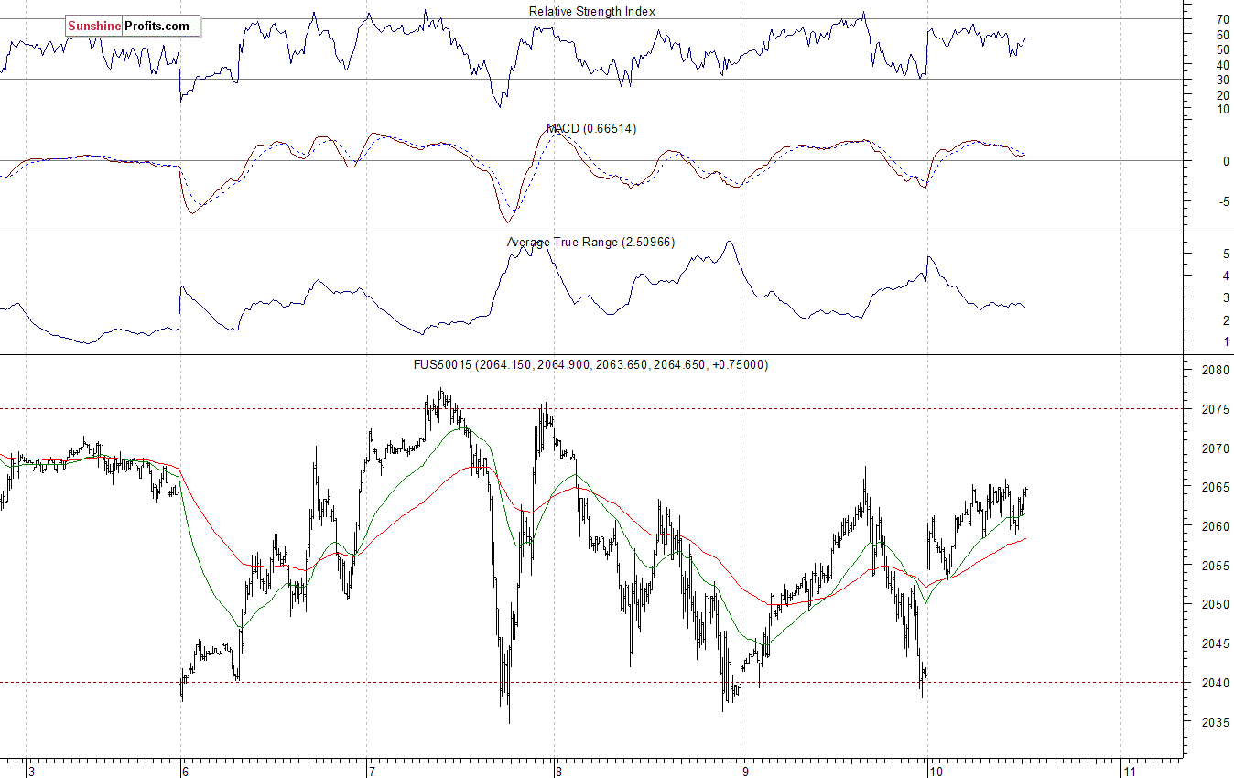
Task: Click the 2075 price axis label
Action: point(1216,410)
